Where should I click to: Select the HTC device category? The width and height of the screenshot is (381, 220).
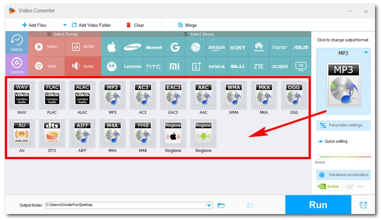pos(153,66)
